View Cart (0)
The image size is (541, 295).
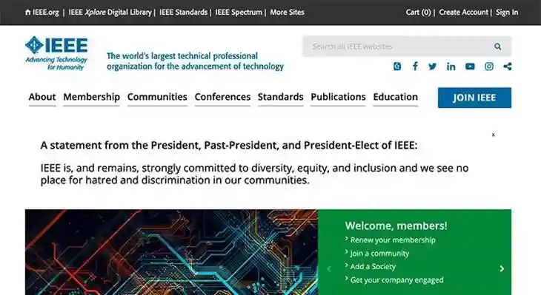418,13
